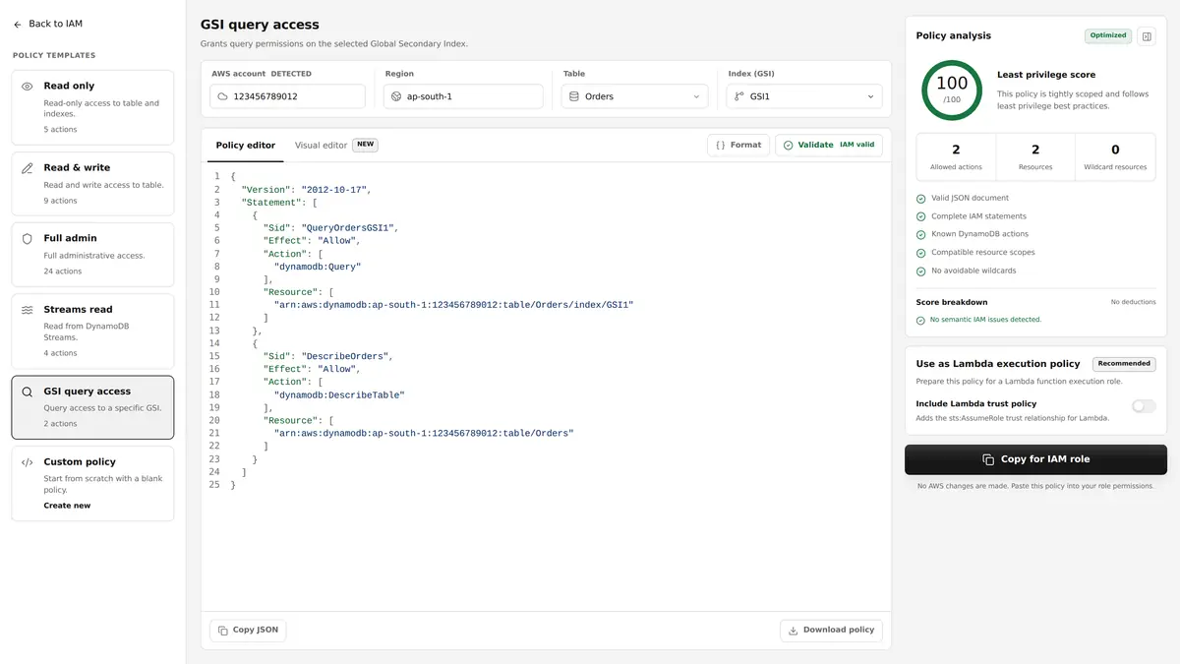The image size is (1180, 664).
Task: Click the Least privilege score heading
Action: click(1045, 75)
